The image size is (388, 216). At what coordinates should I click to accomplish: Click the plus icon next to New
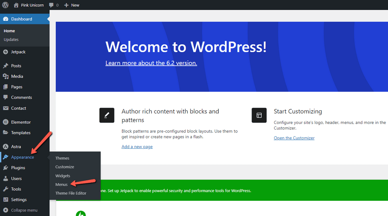click(x=66, y=5)
